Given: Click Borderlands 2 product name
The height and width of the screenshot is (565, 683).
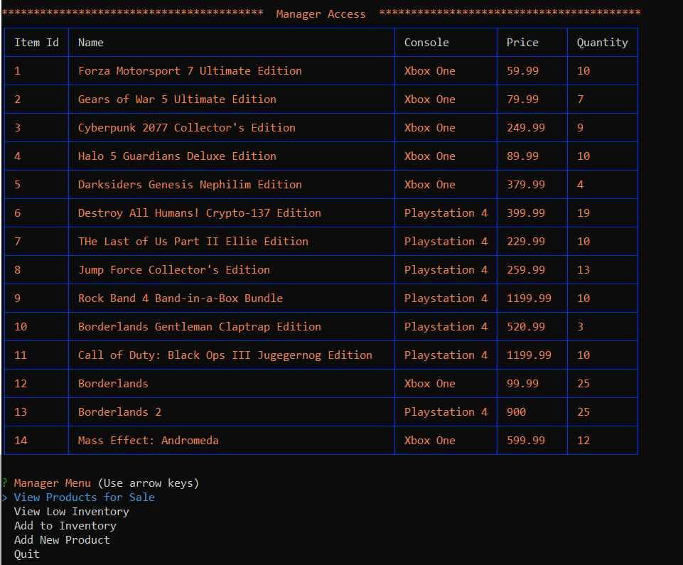Looking at the screenshot, I should 119,411.
